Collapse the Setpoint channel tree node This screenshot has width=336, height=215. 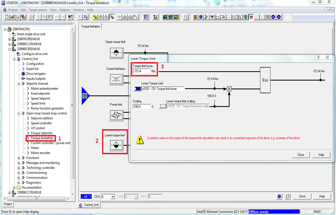tap(19, 84)
